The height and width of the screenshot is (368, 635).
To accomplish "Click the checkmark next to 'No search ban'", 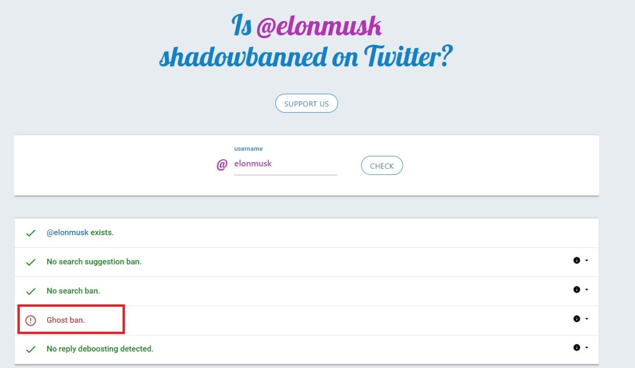I will [31, 291].
